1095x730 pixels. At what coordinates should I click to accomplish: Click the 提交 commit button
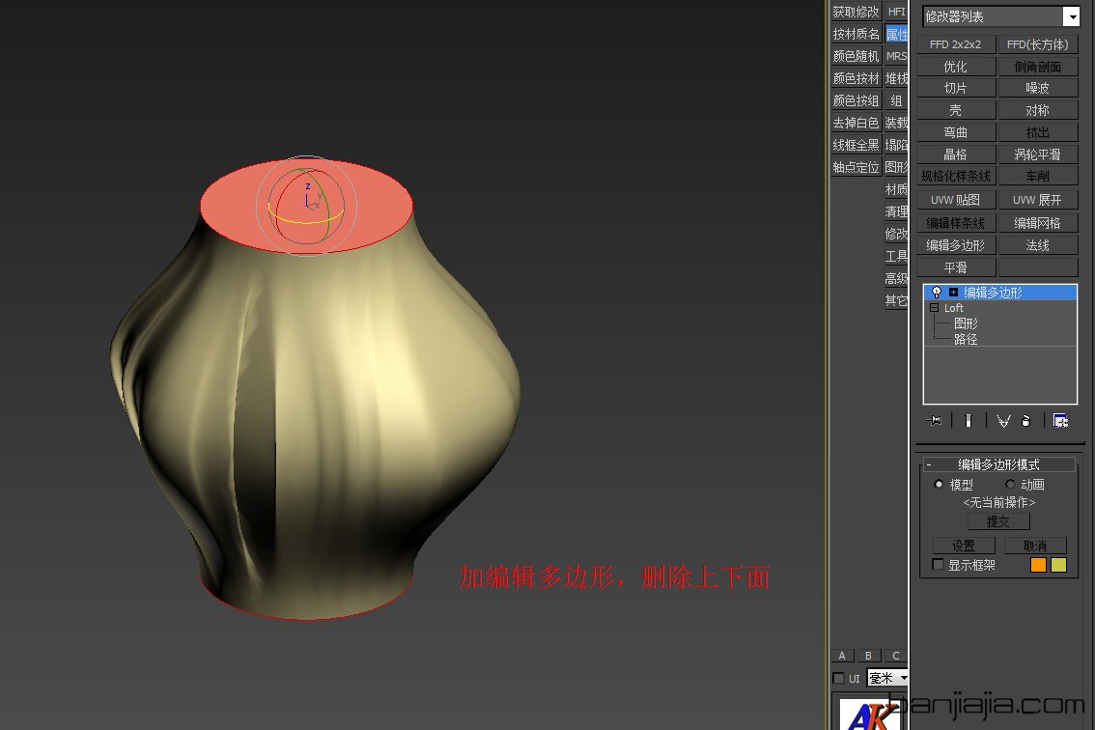click(x=998, y=521)
